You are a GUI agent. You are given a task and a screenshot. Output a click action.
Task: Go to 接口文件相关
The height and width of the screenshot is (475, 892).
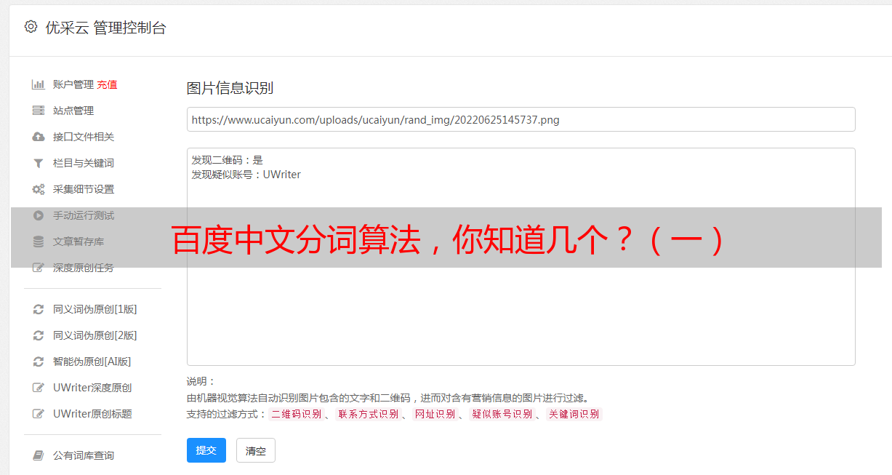[x=84, y=137]
